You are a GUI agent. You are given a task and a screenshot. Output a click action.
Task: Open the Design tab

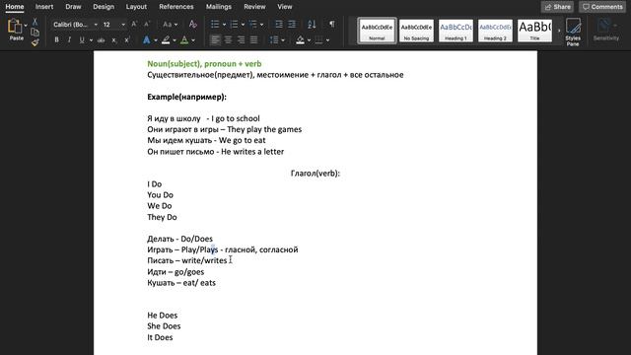(104, 7)
